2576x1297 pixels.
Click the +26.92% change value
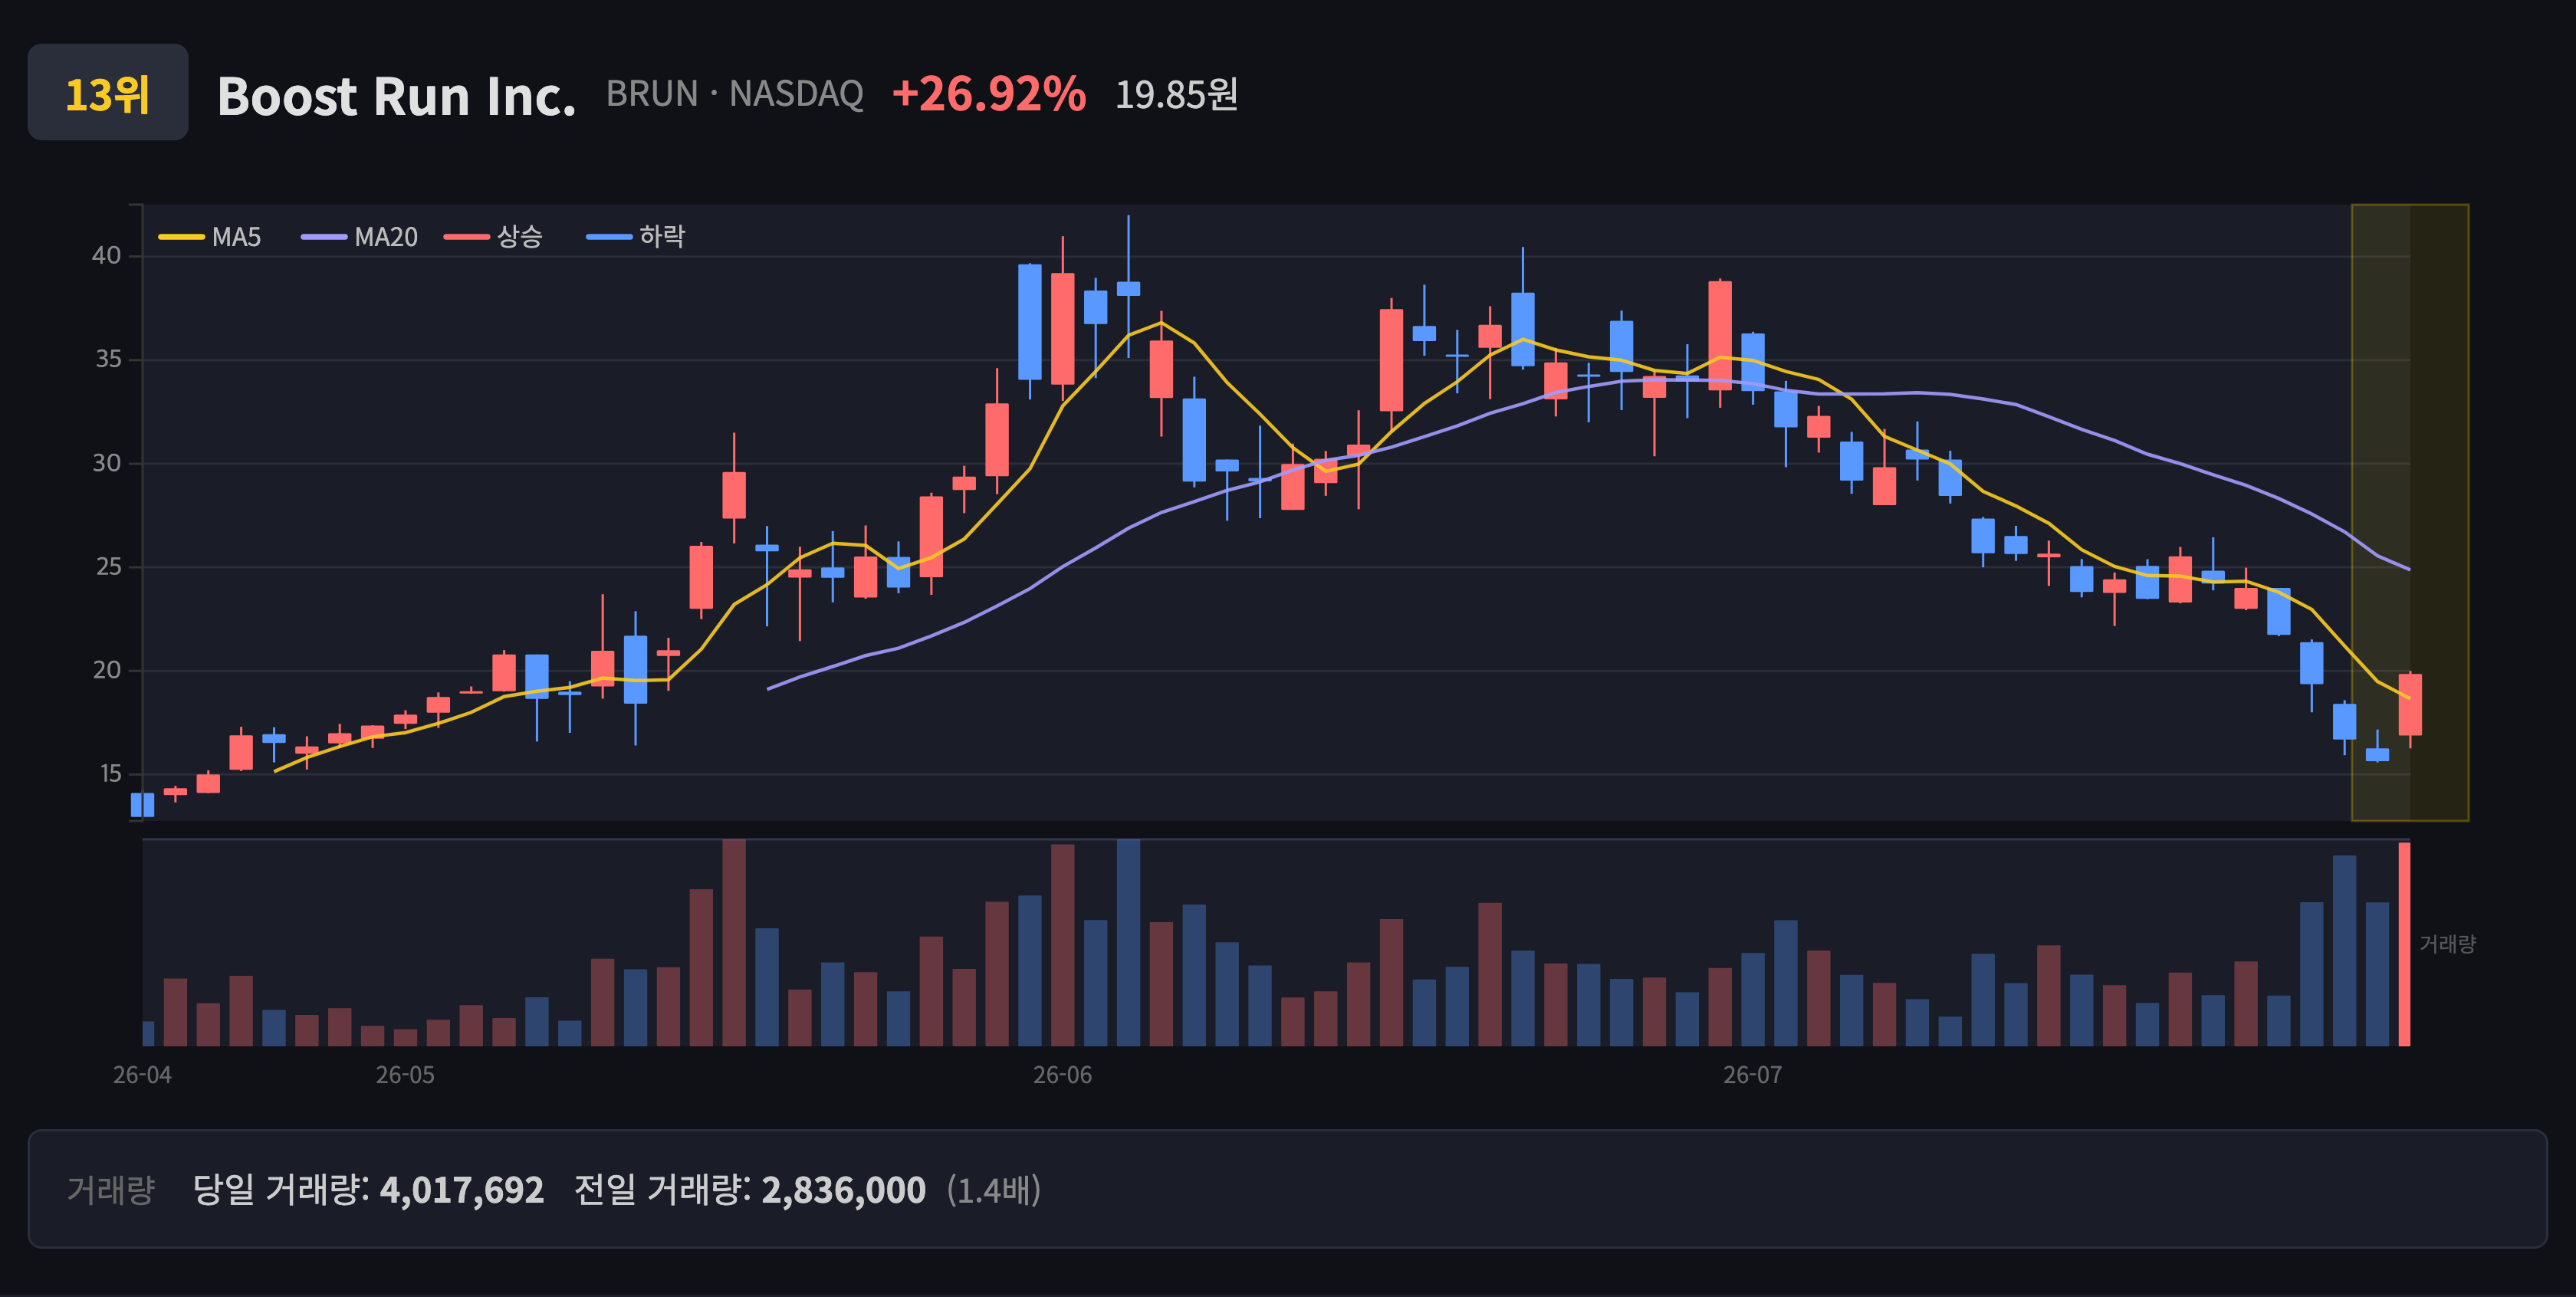click(988, 94)
